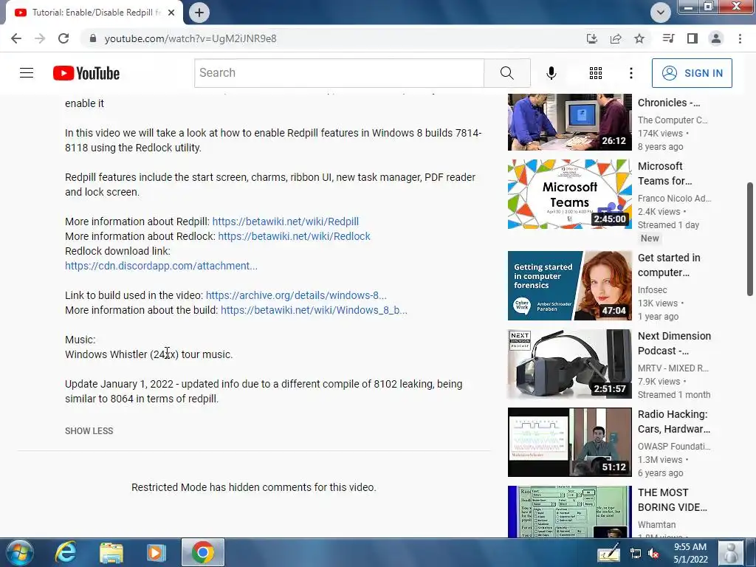This screenshot has height=567, width=756.
Task: Click the network tray icon
Action: point(636,554)
